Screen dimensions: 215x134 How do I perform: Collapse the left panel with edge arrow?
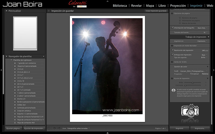click(x=1, y=70)
